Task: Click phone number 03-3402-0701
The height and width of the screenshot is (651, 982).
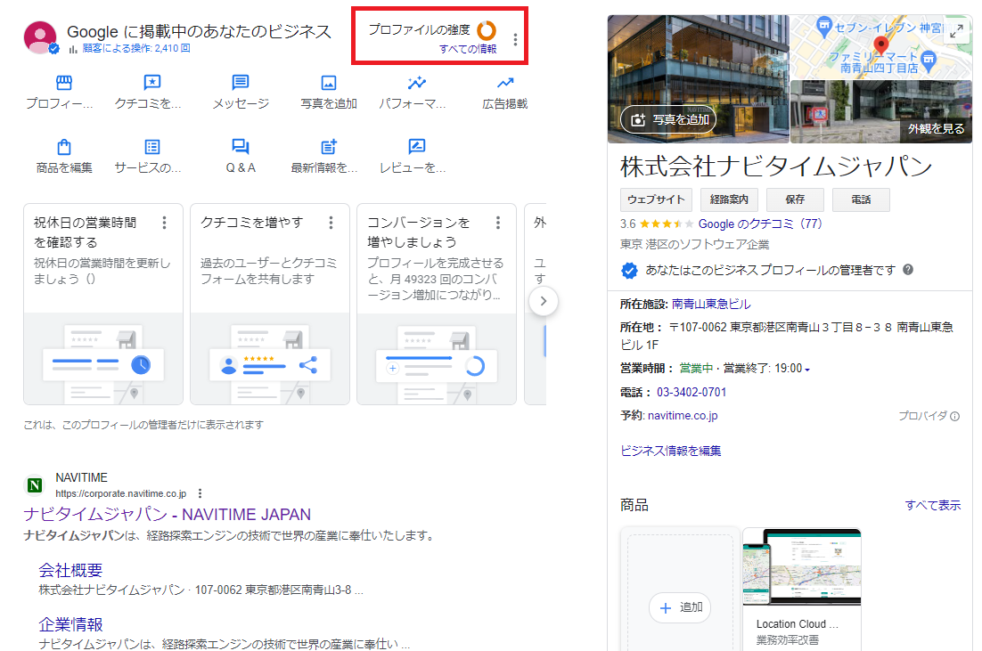Action: click(691, 393)
